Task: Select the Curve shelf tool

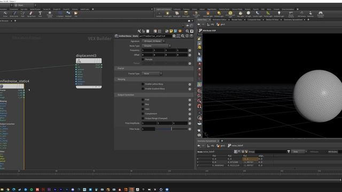Action: click(5, 14)
